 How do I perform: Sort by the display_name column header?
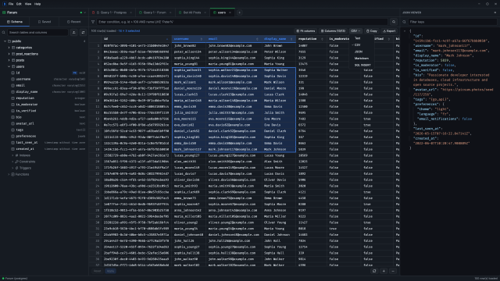point(279,39)
